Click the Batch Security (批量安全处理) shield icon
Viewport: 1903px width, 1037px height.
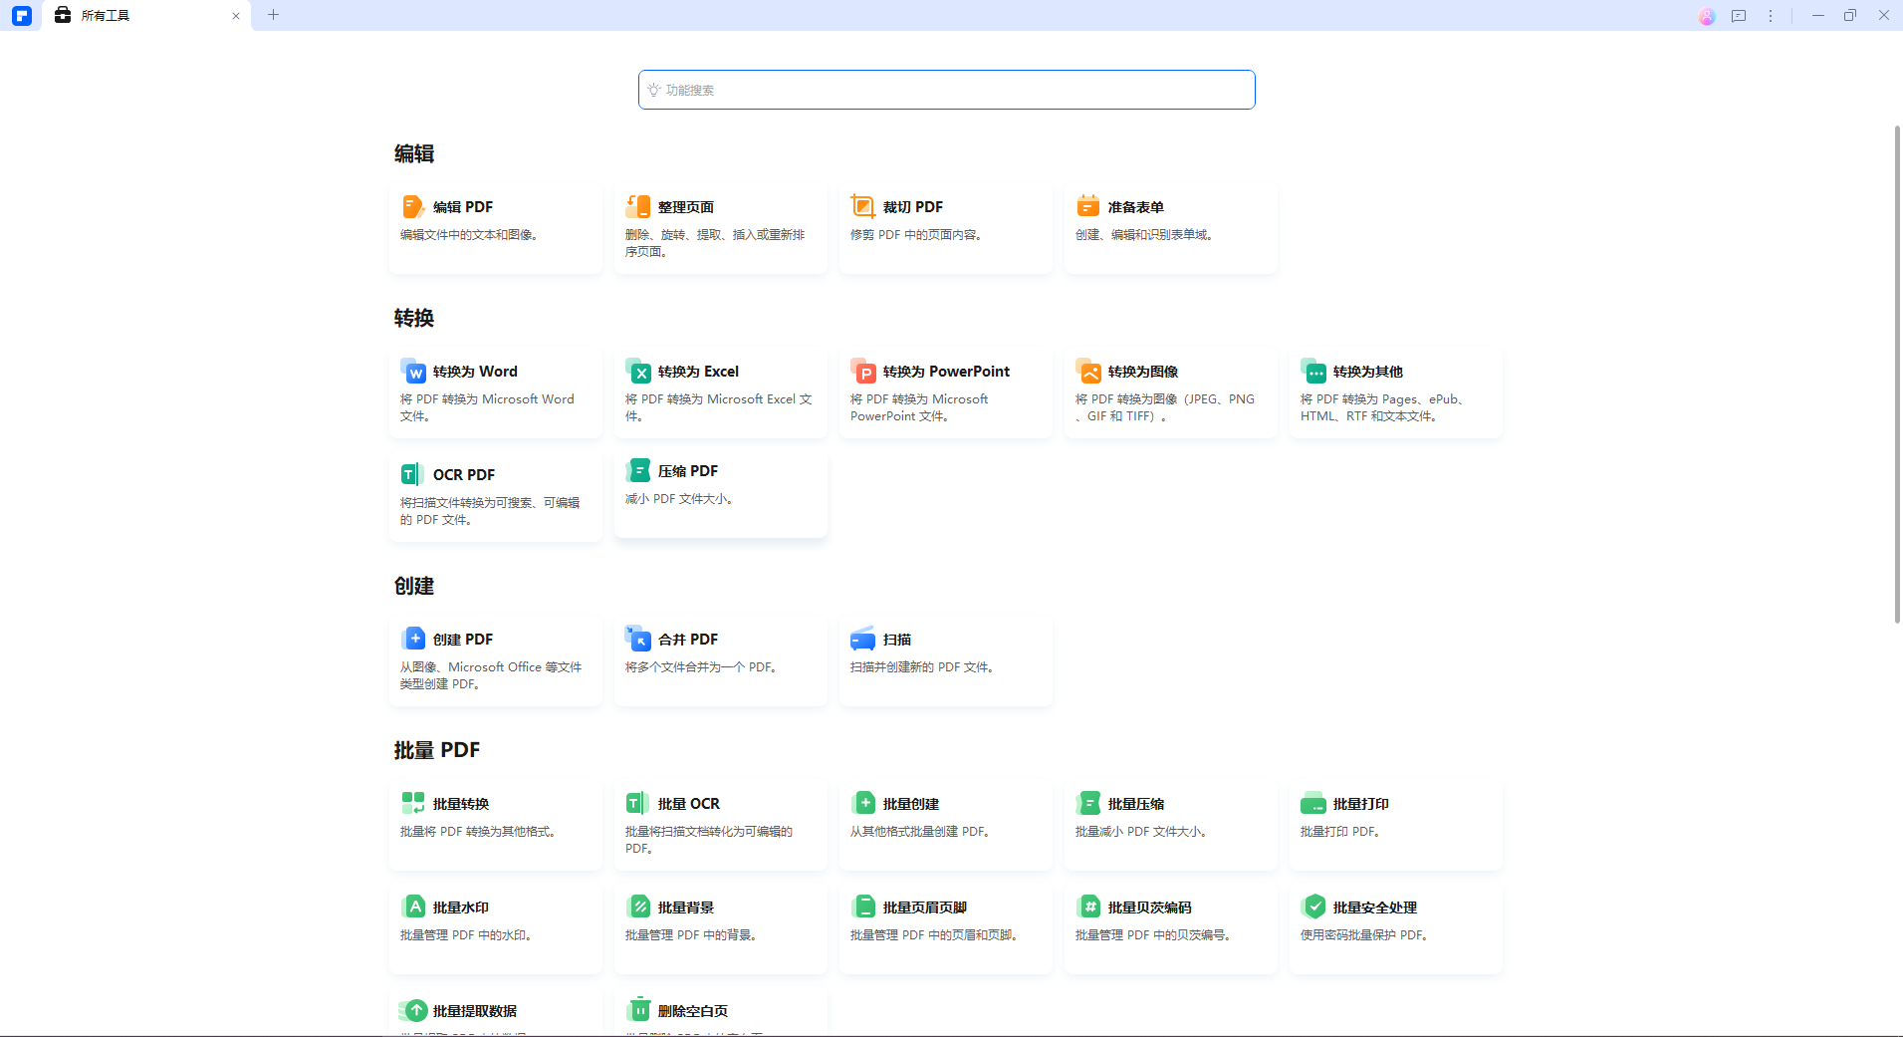click(x=1313, y=907)
